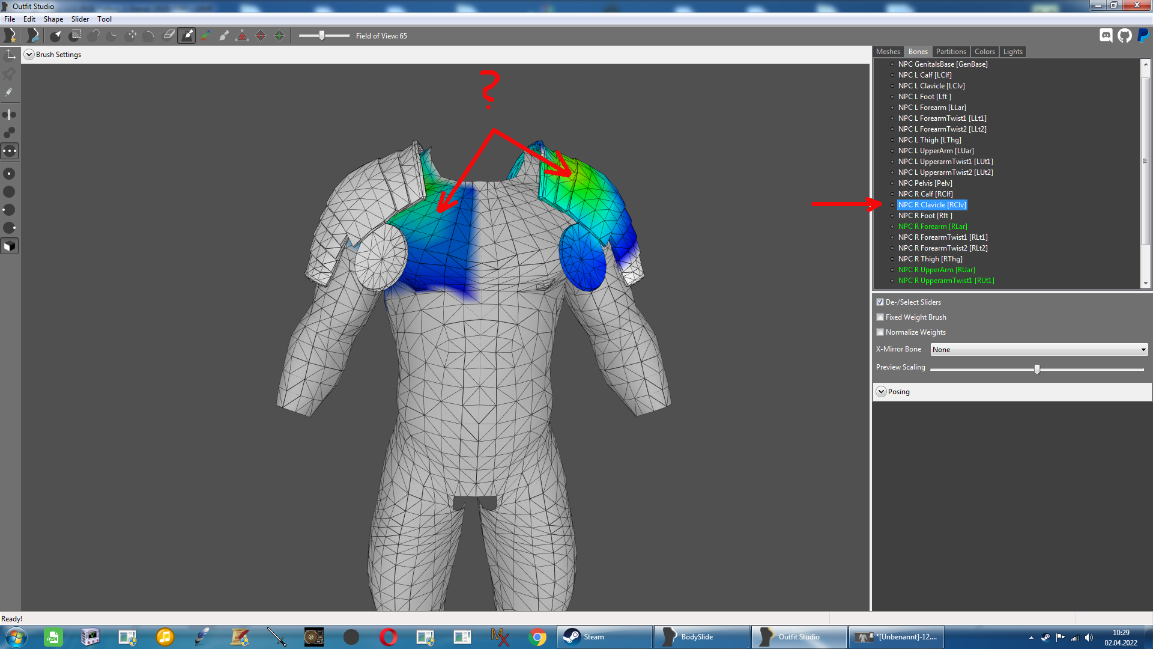Select bone NPC R Forearm [RLar]

[x=933, y=227]
